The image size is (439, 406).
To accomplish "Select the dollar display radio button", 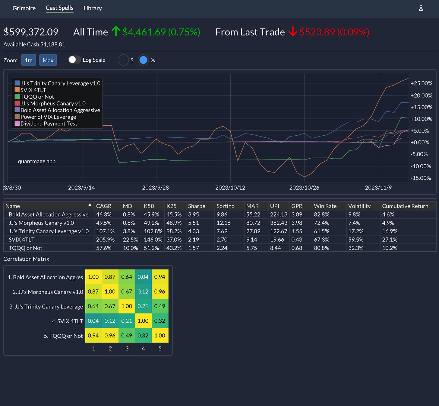I will [x=123, y=60].
